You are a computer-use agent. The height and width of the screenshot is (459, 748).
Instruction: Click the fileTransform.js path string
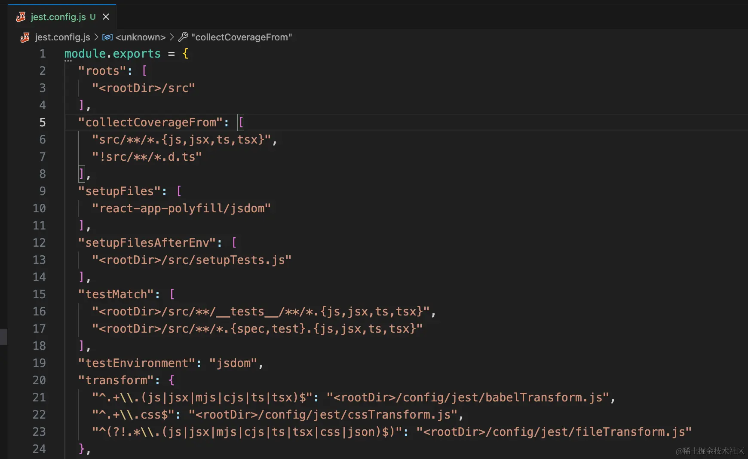tap(554, 432)
